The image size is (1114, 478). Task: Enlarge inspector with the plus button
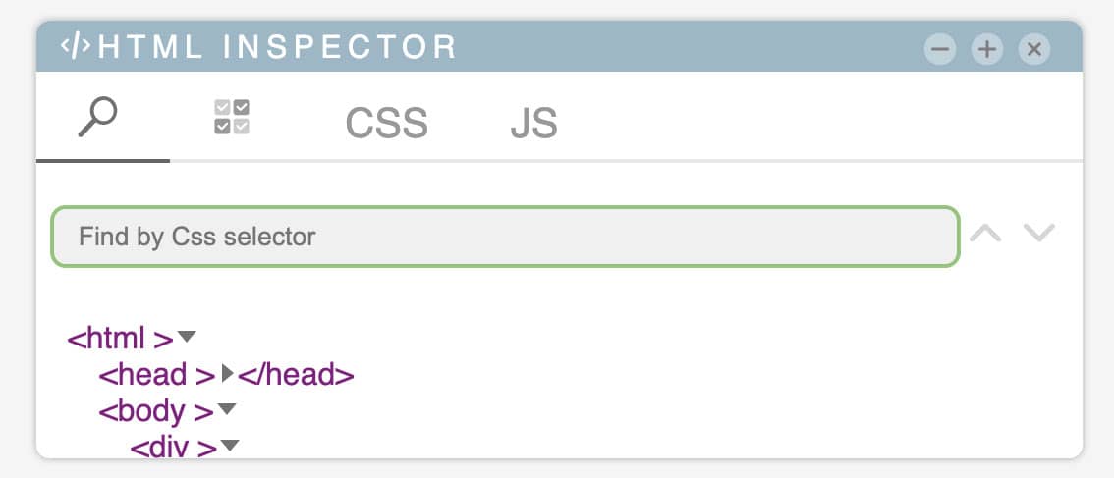pyautogui.click(x=987, y=50)
